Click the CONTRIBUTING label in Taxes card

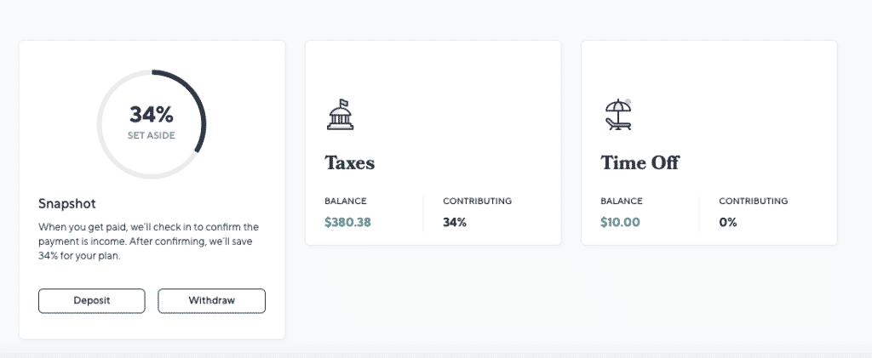tap(477, 201)
